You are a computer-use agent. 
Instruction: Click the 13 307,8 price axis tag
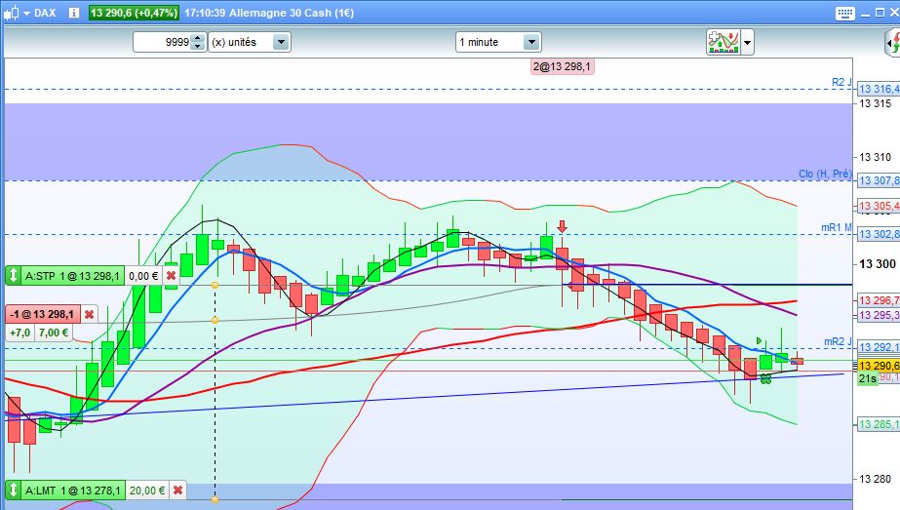(879, 181)
